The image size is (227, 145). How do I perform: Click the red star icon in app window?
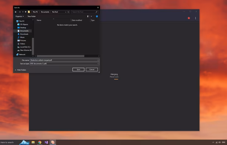(x=189, y=18)
